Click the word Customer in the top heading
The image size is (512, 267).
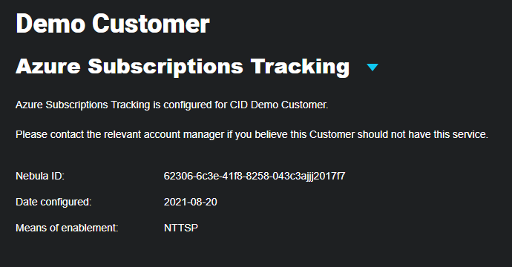(151, 24)
